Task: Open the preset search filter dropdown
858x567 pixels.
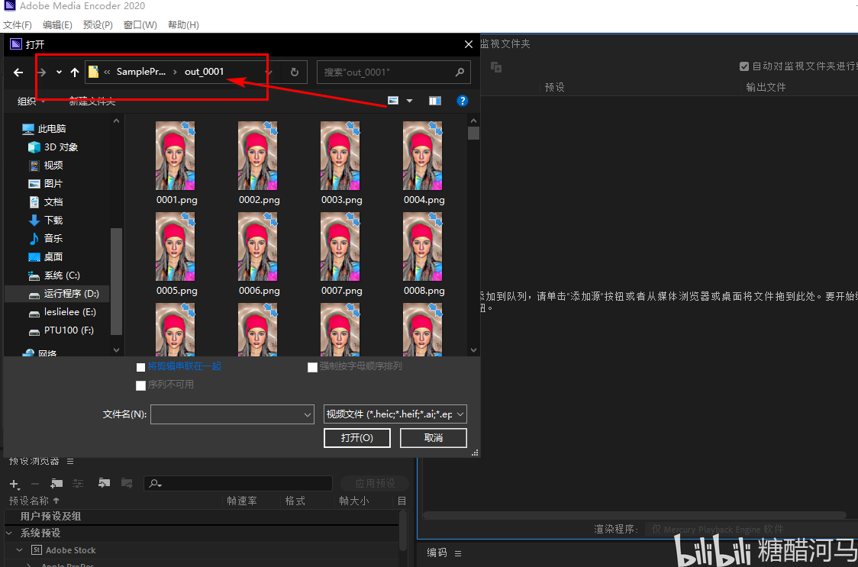Action: coord(156,484)
